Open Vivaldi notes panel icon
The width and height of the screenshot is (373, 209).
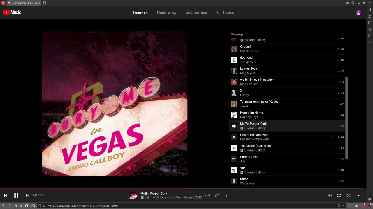[x=370, y=29]
